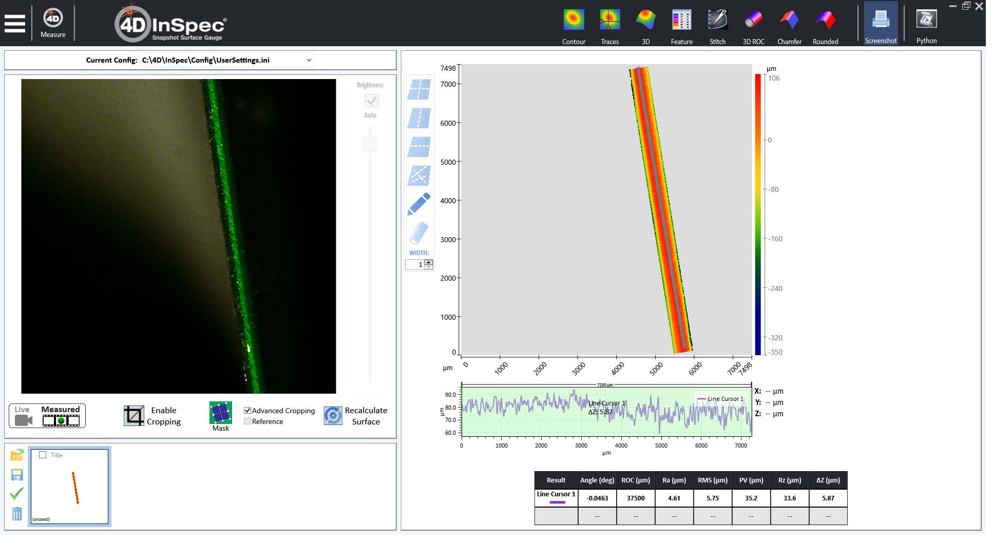Pick the pencil draw-trace tool
993x542 pixels.
(x=419, y=204)
